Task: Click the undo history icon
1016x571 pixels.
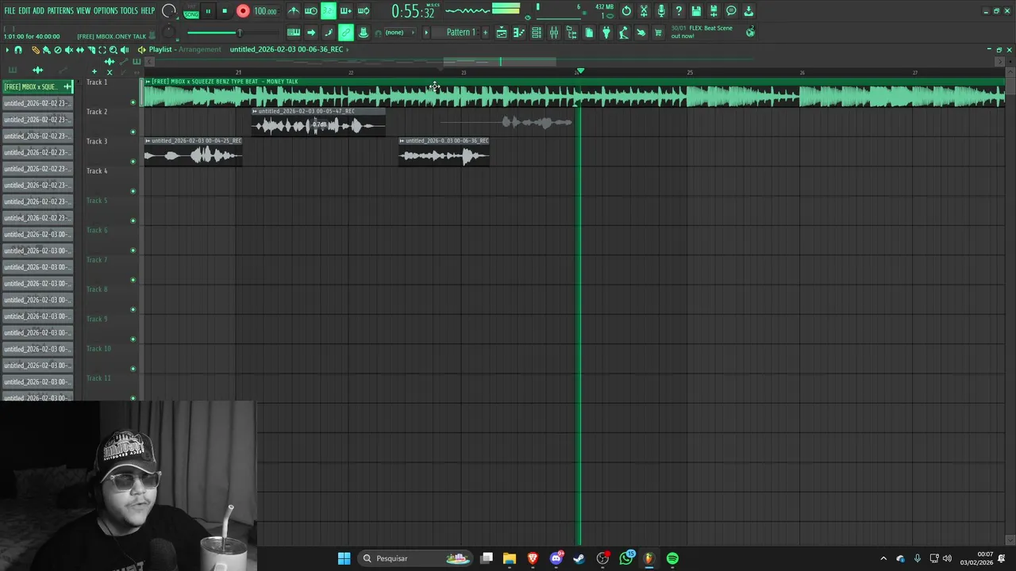Action: [626, 11]
